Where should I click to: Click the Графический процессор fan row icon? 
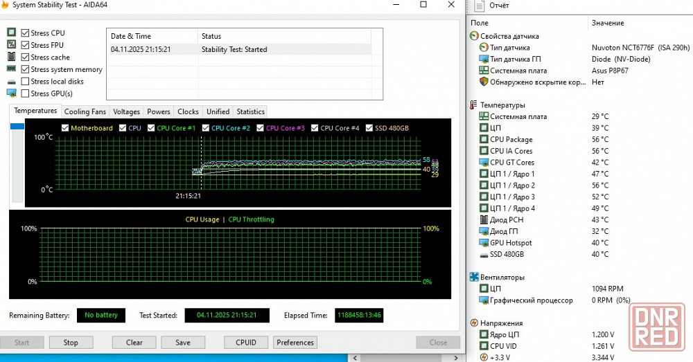click(484, 300)
